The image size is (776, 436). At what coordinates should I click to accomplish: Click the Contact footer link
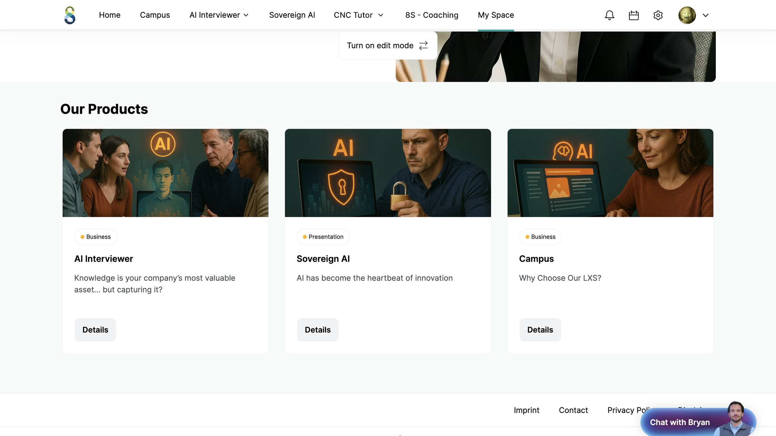click(x=573, y=410)
